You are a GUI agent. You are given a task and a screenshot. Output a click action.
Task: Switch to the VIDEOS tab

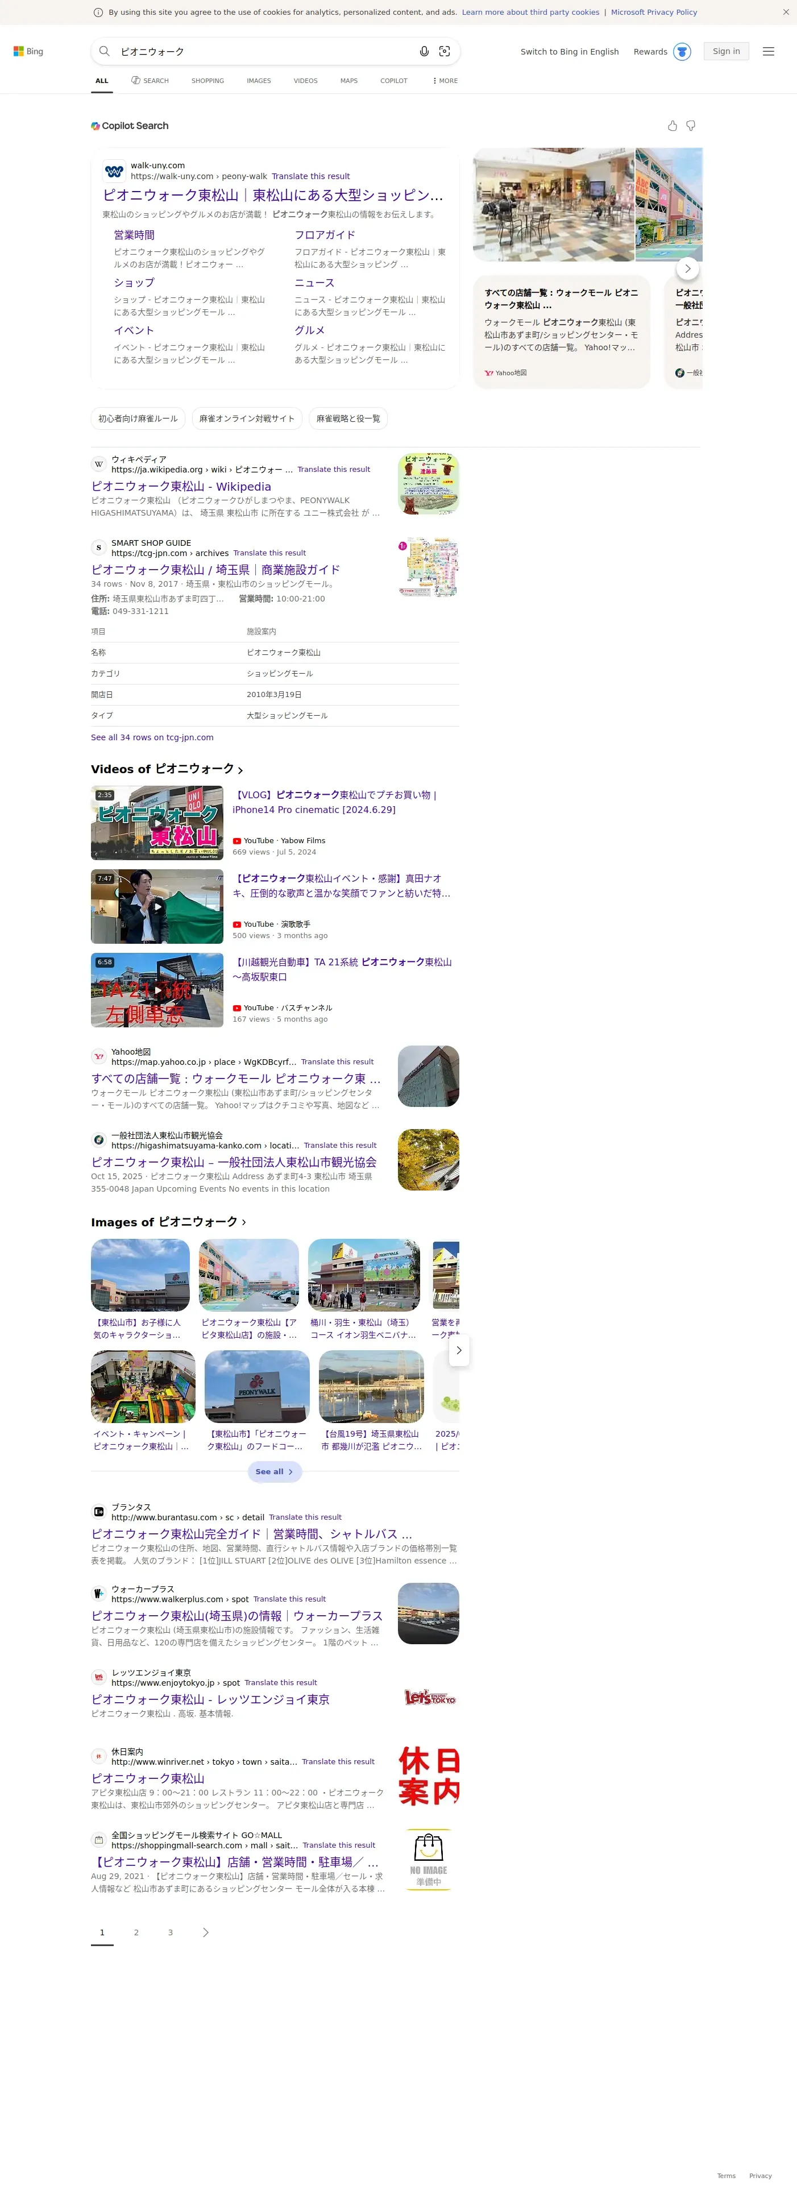(x=305, y=81)
